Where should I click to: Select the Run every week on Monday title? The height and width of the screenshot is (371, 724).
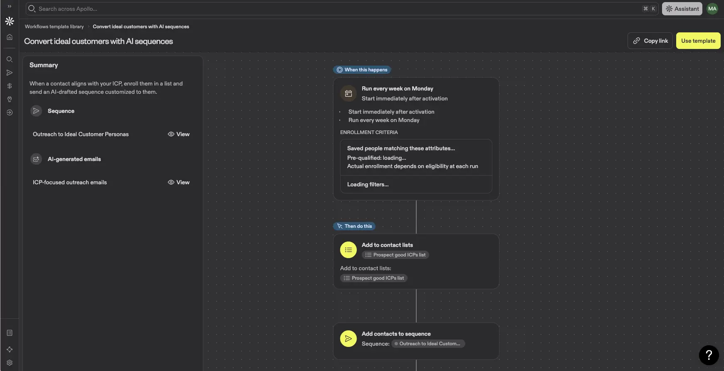click(x=398, y=88)
